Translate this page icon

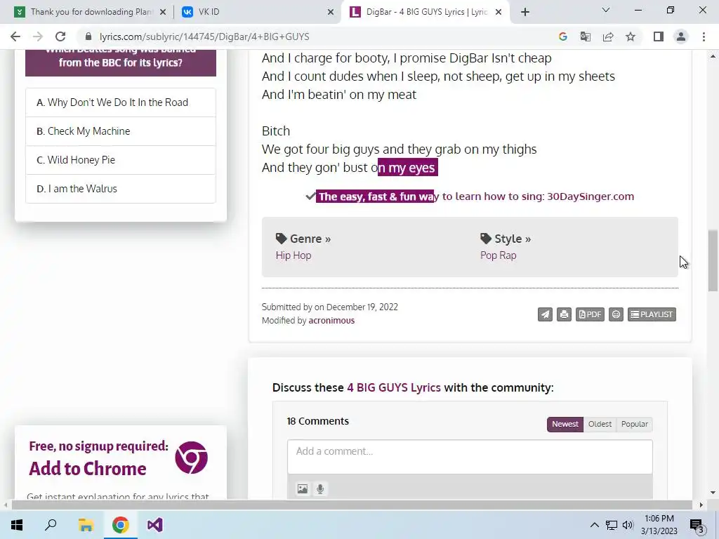point(586,36)
